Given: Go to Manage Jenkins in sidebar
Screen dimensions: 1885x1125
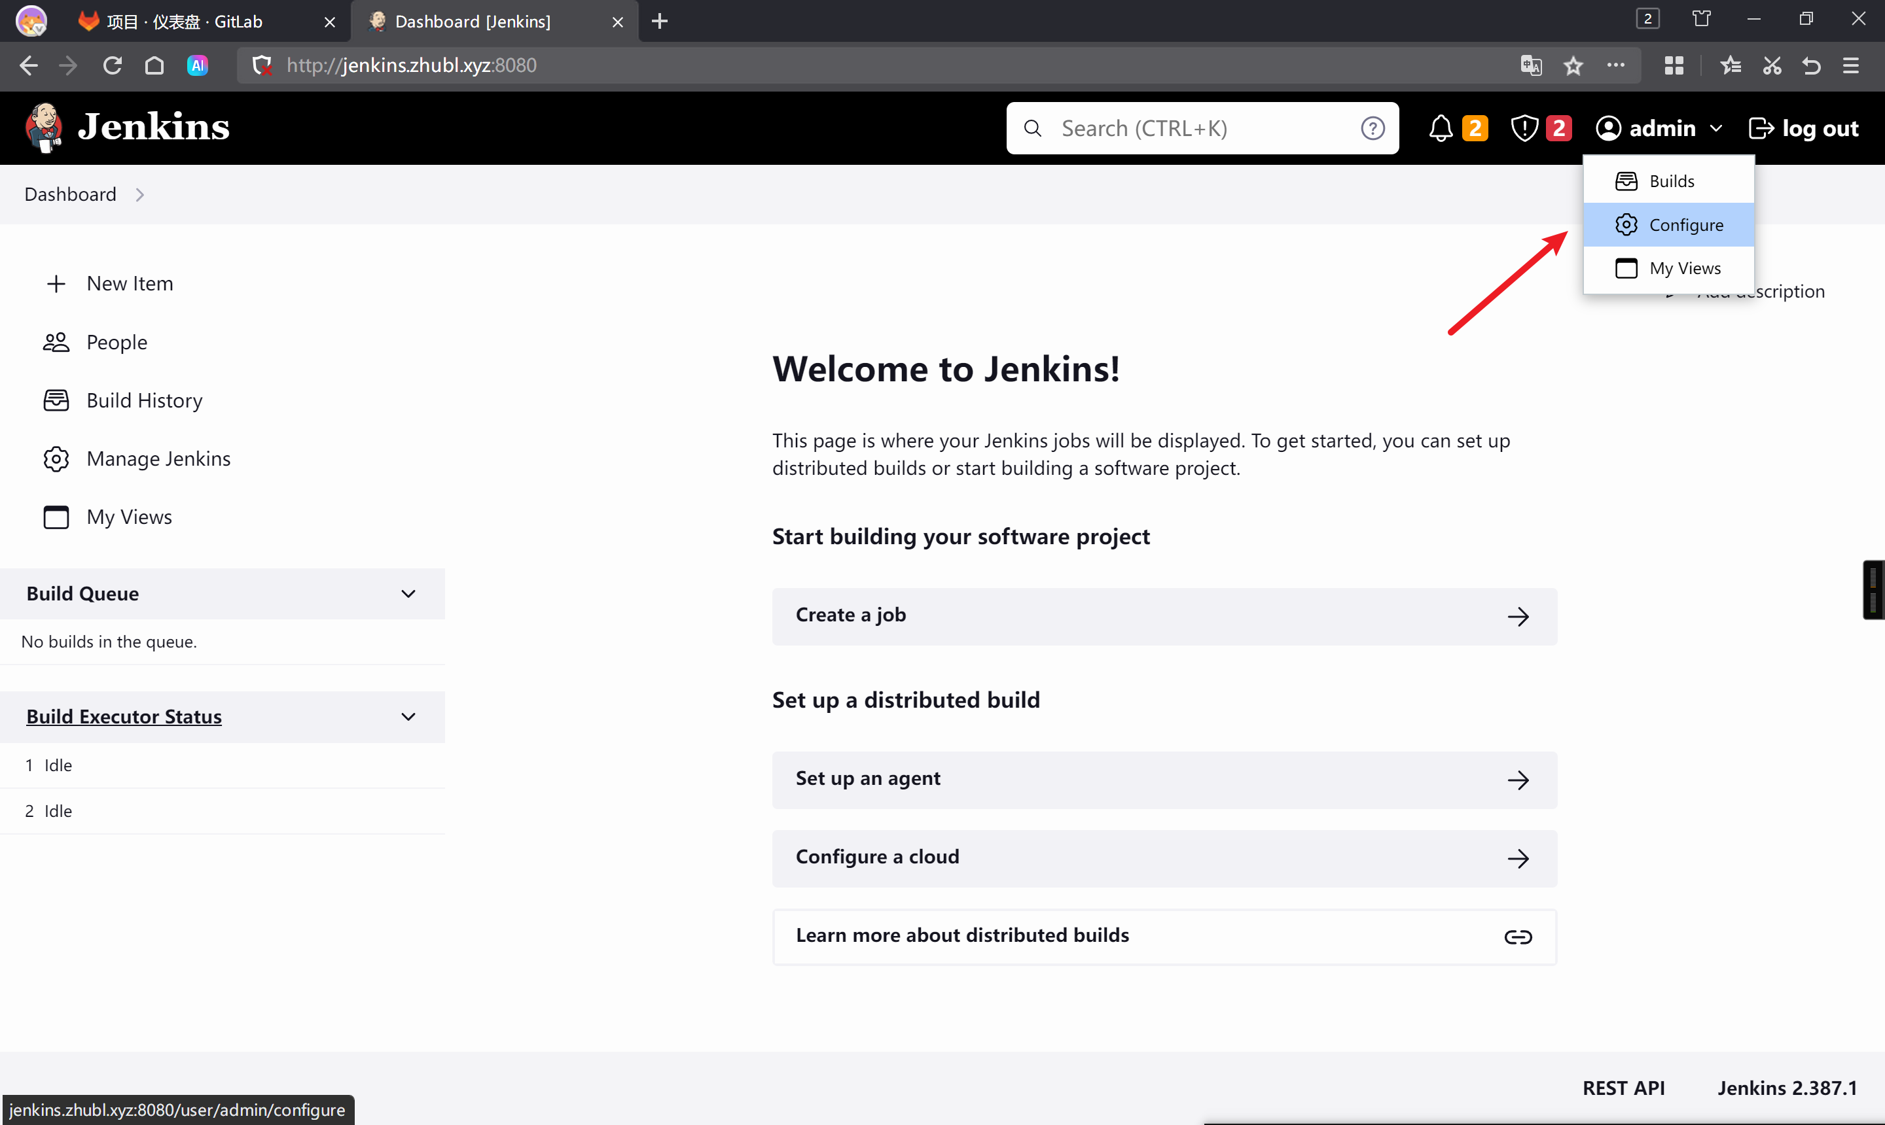Looking at the screenshot, I should [x=158, y=459].
